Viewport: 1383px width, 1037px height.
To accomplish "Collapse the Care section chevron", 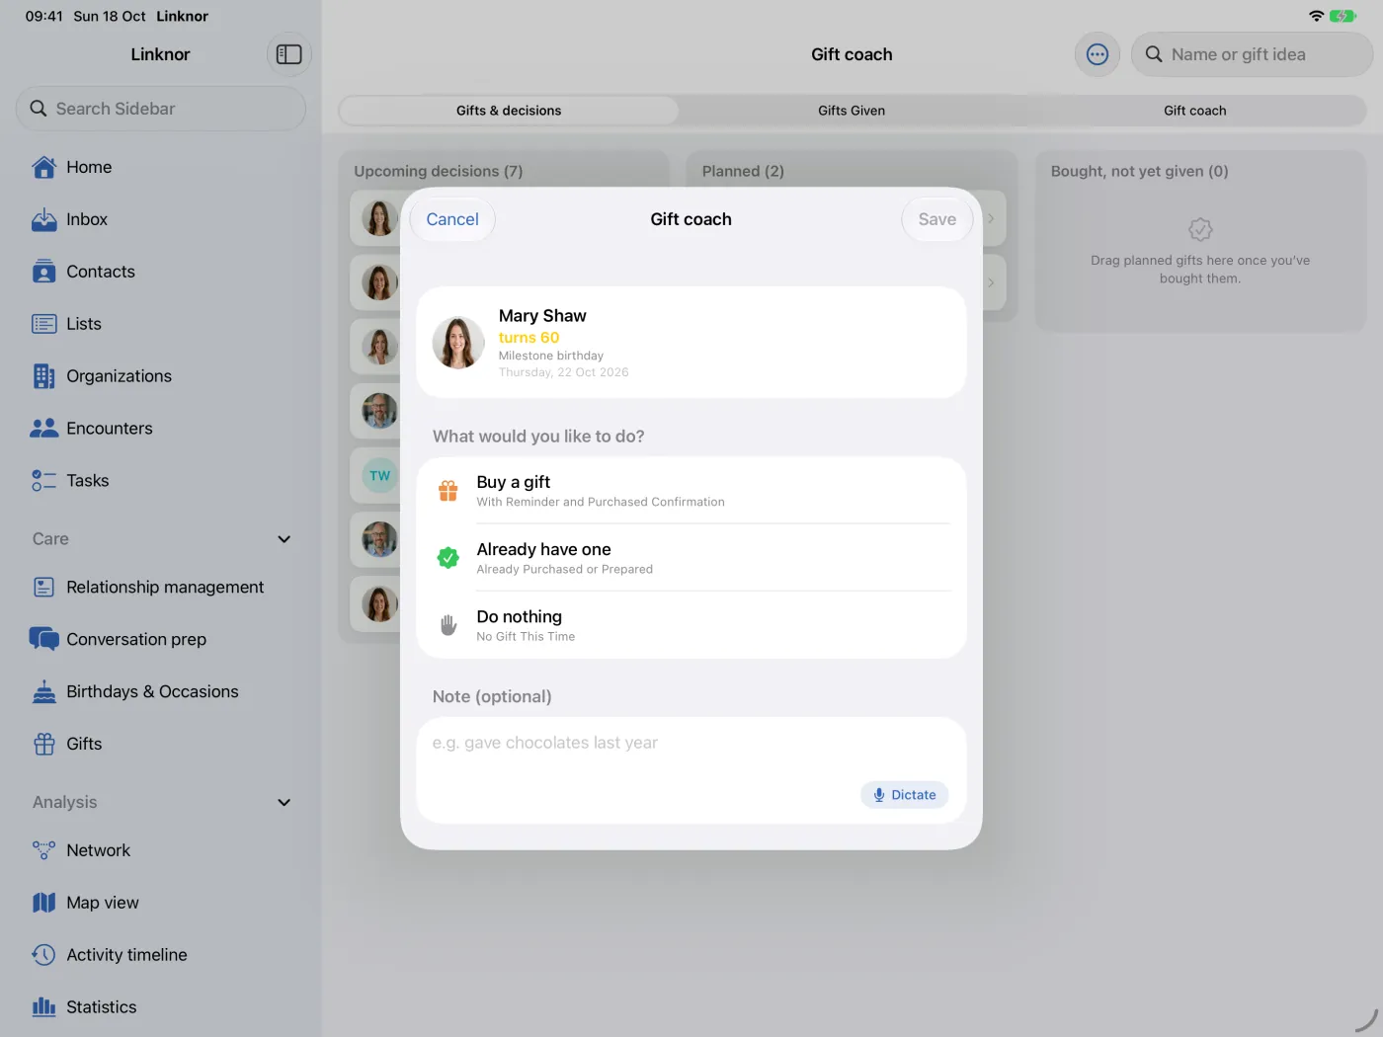I will 285,539.
